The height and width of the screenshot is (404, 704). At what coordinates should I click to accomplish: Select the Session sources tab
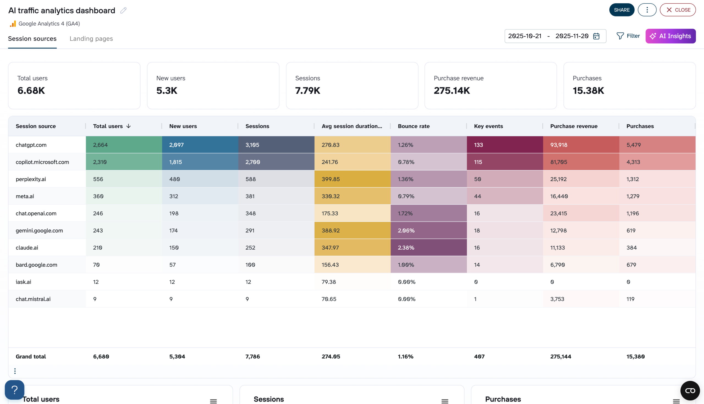[x=32, y=39]
